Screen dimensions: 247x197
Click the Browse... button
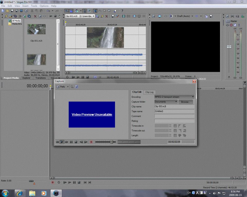(185, 102)
